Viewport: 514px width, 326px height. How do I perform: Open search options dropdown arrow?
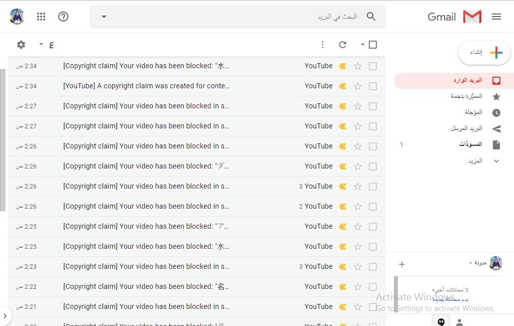point(104,17)
